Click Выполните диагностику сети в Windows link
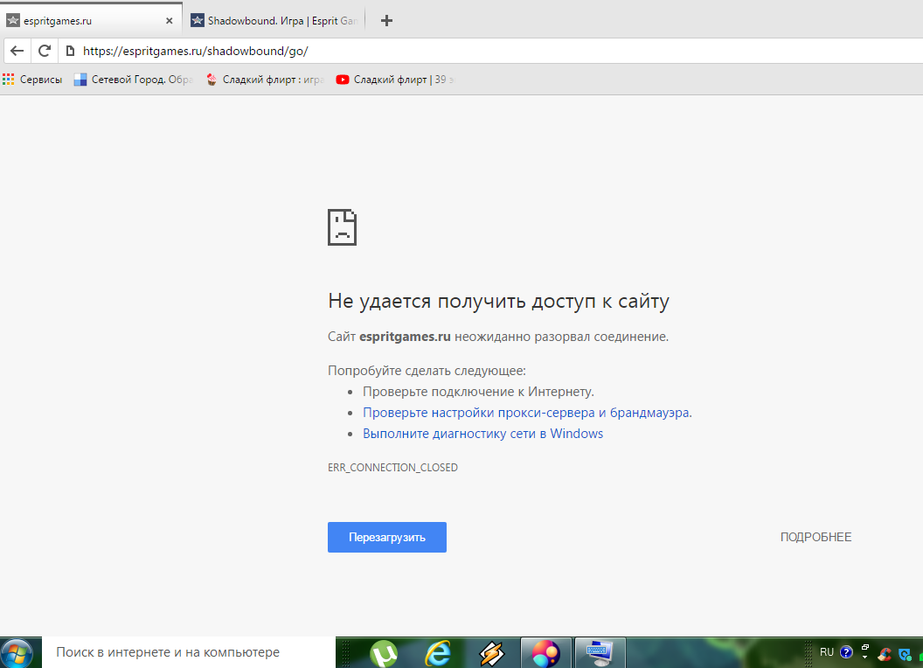The image size is (923, 668). tap(482, 434)
